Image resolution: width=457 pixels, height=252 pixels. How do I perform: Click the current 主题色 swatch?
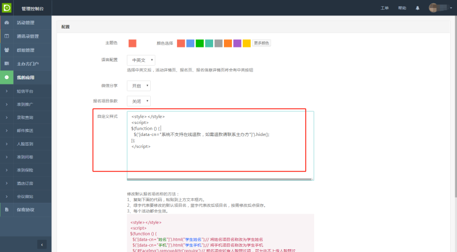(x=133, y=43)
